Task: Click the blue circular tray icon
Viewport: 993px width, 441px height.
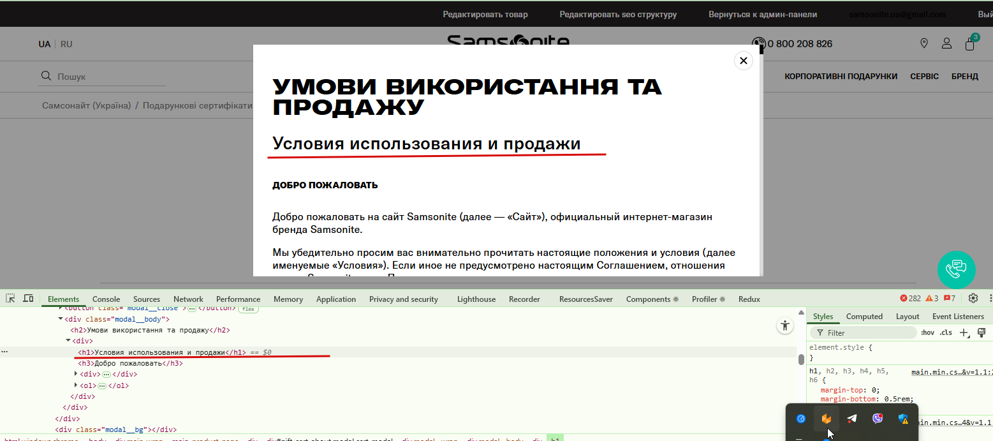Action: 801,419
